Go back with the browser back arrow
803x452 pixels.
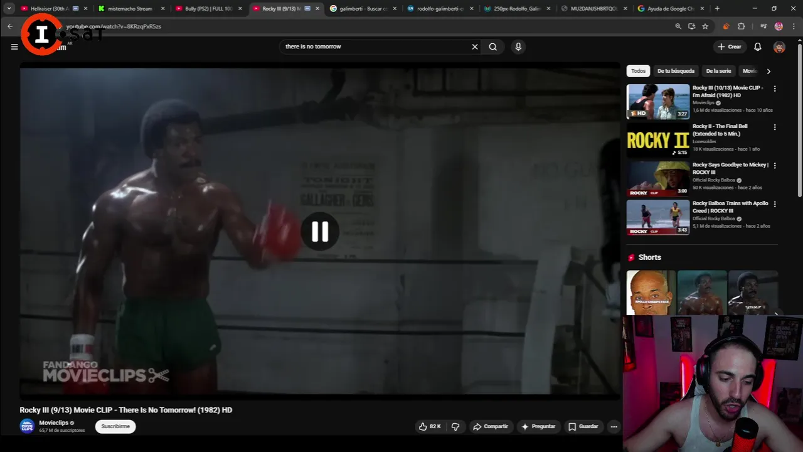10,26
